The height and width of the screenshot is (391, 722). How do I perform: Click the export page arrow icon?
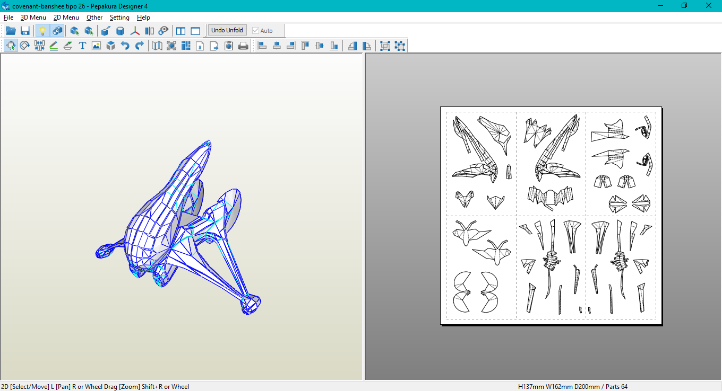[x=214, y=46]
